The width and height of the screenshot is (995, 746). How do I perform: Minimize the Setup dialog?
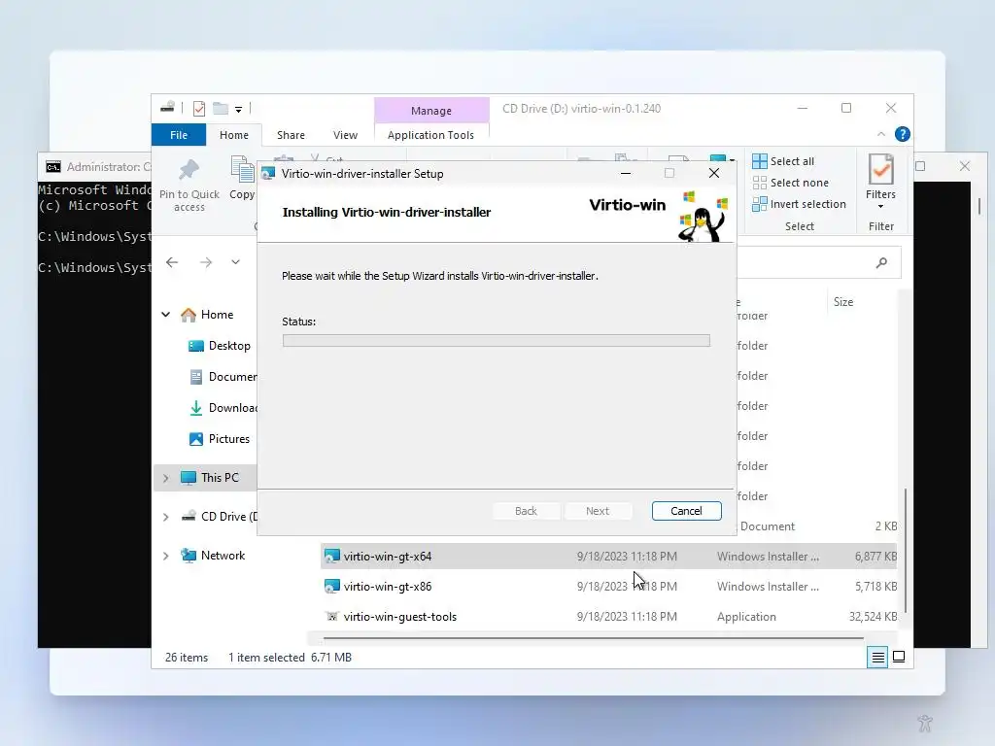coord(626,173)
